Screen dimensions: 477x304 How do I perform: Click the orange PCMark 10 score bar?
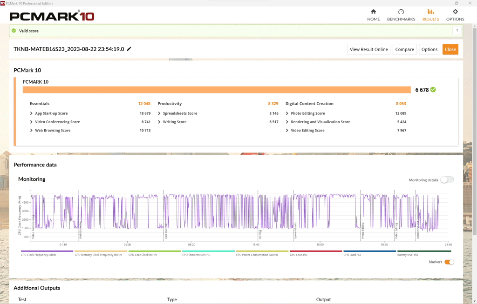217,90
